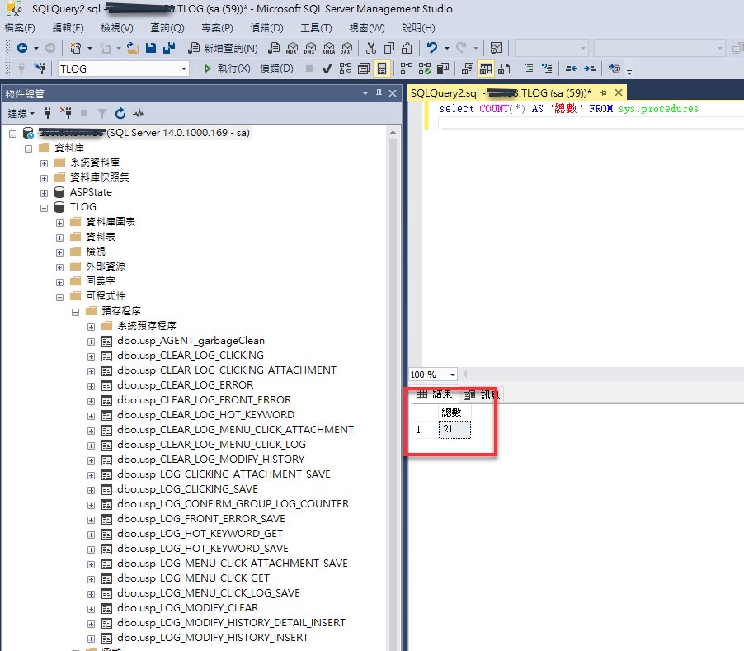Select dbo.usp_LOG_HOT_KEYWORD_GET procedure
Viewport: 744px width, 651px height.
tap(200, 534)
